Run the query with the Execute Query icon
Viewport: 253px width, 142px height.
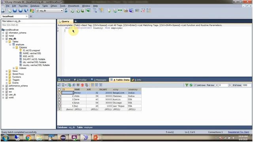tap(15, 11)
